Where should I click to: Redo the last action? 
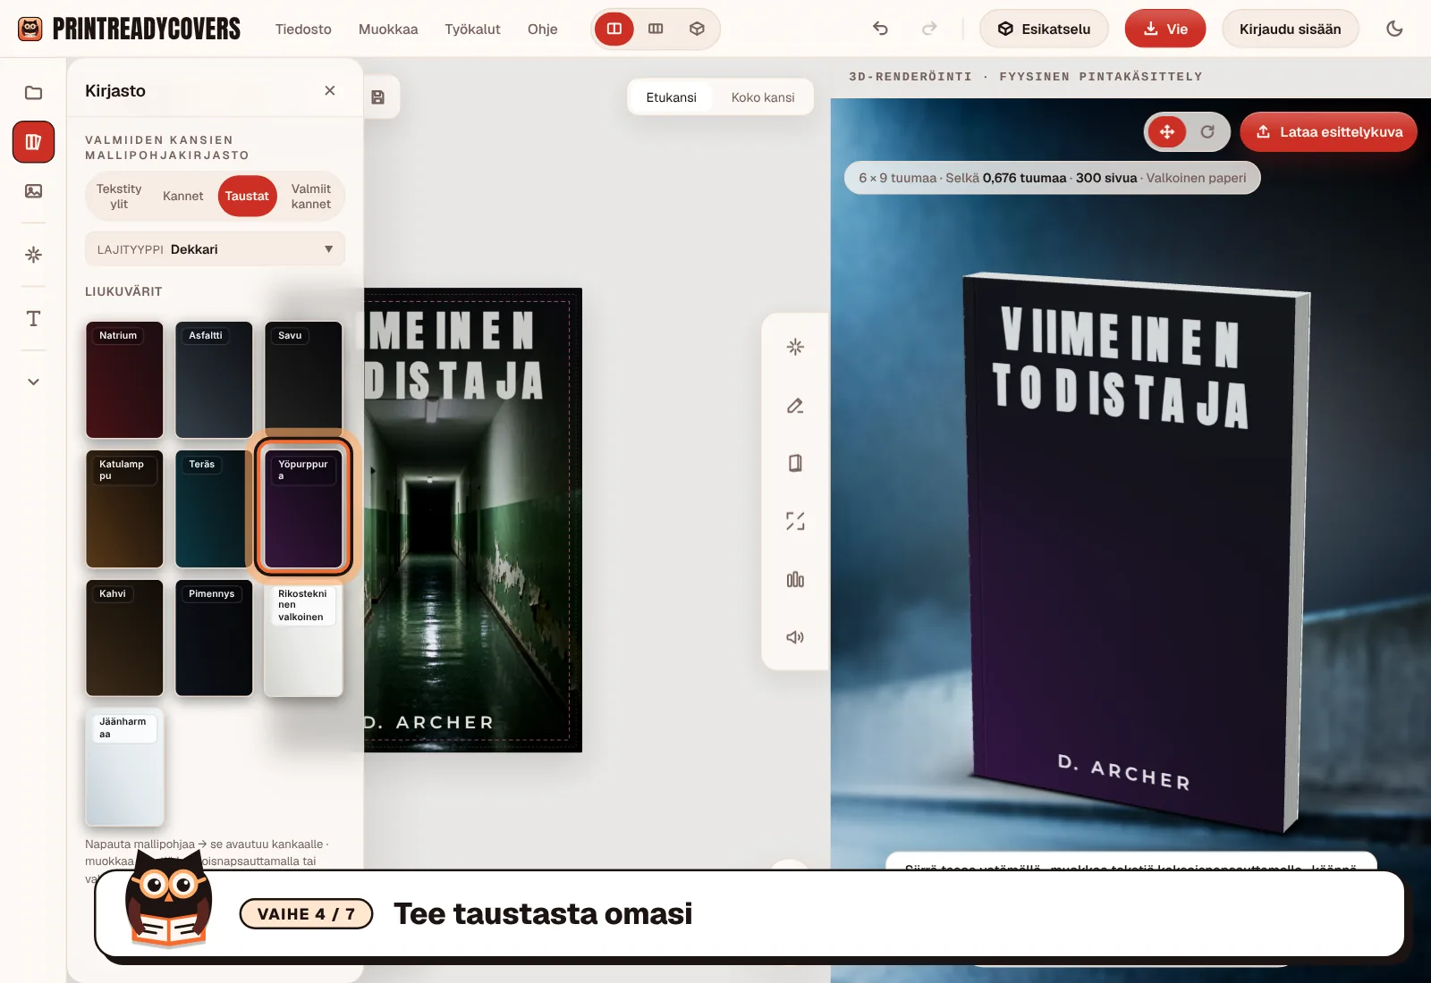pyautogui.click(x=929, y=29)
